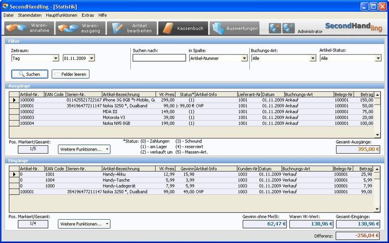Click the second user icon next to Administrator

pos(288,28)
